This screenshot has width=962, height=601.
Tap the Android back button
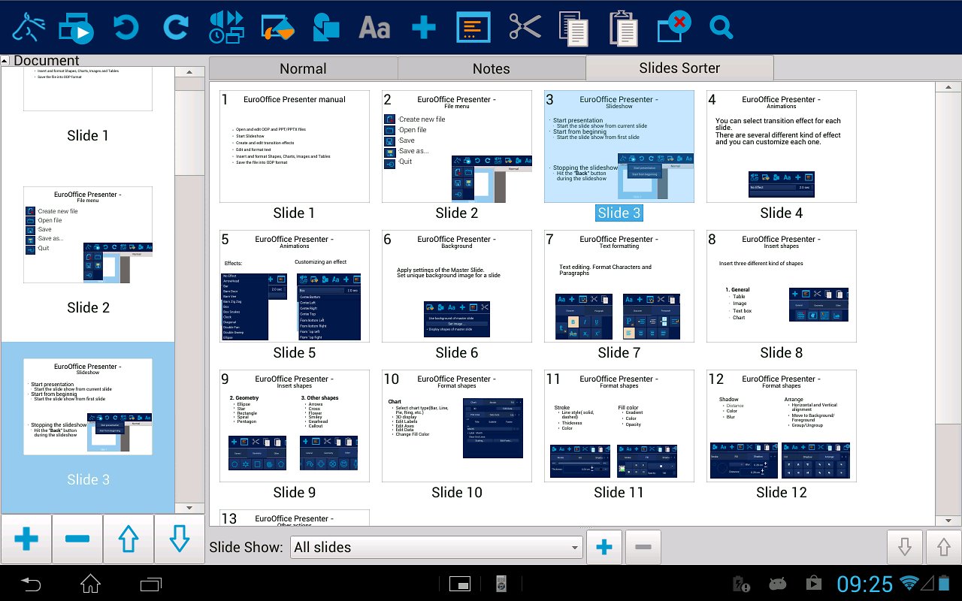(30, 583)
